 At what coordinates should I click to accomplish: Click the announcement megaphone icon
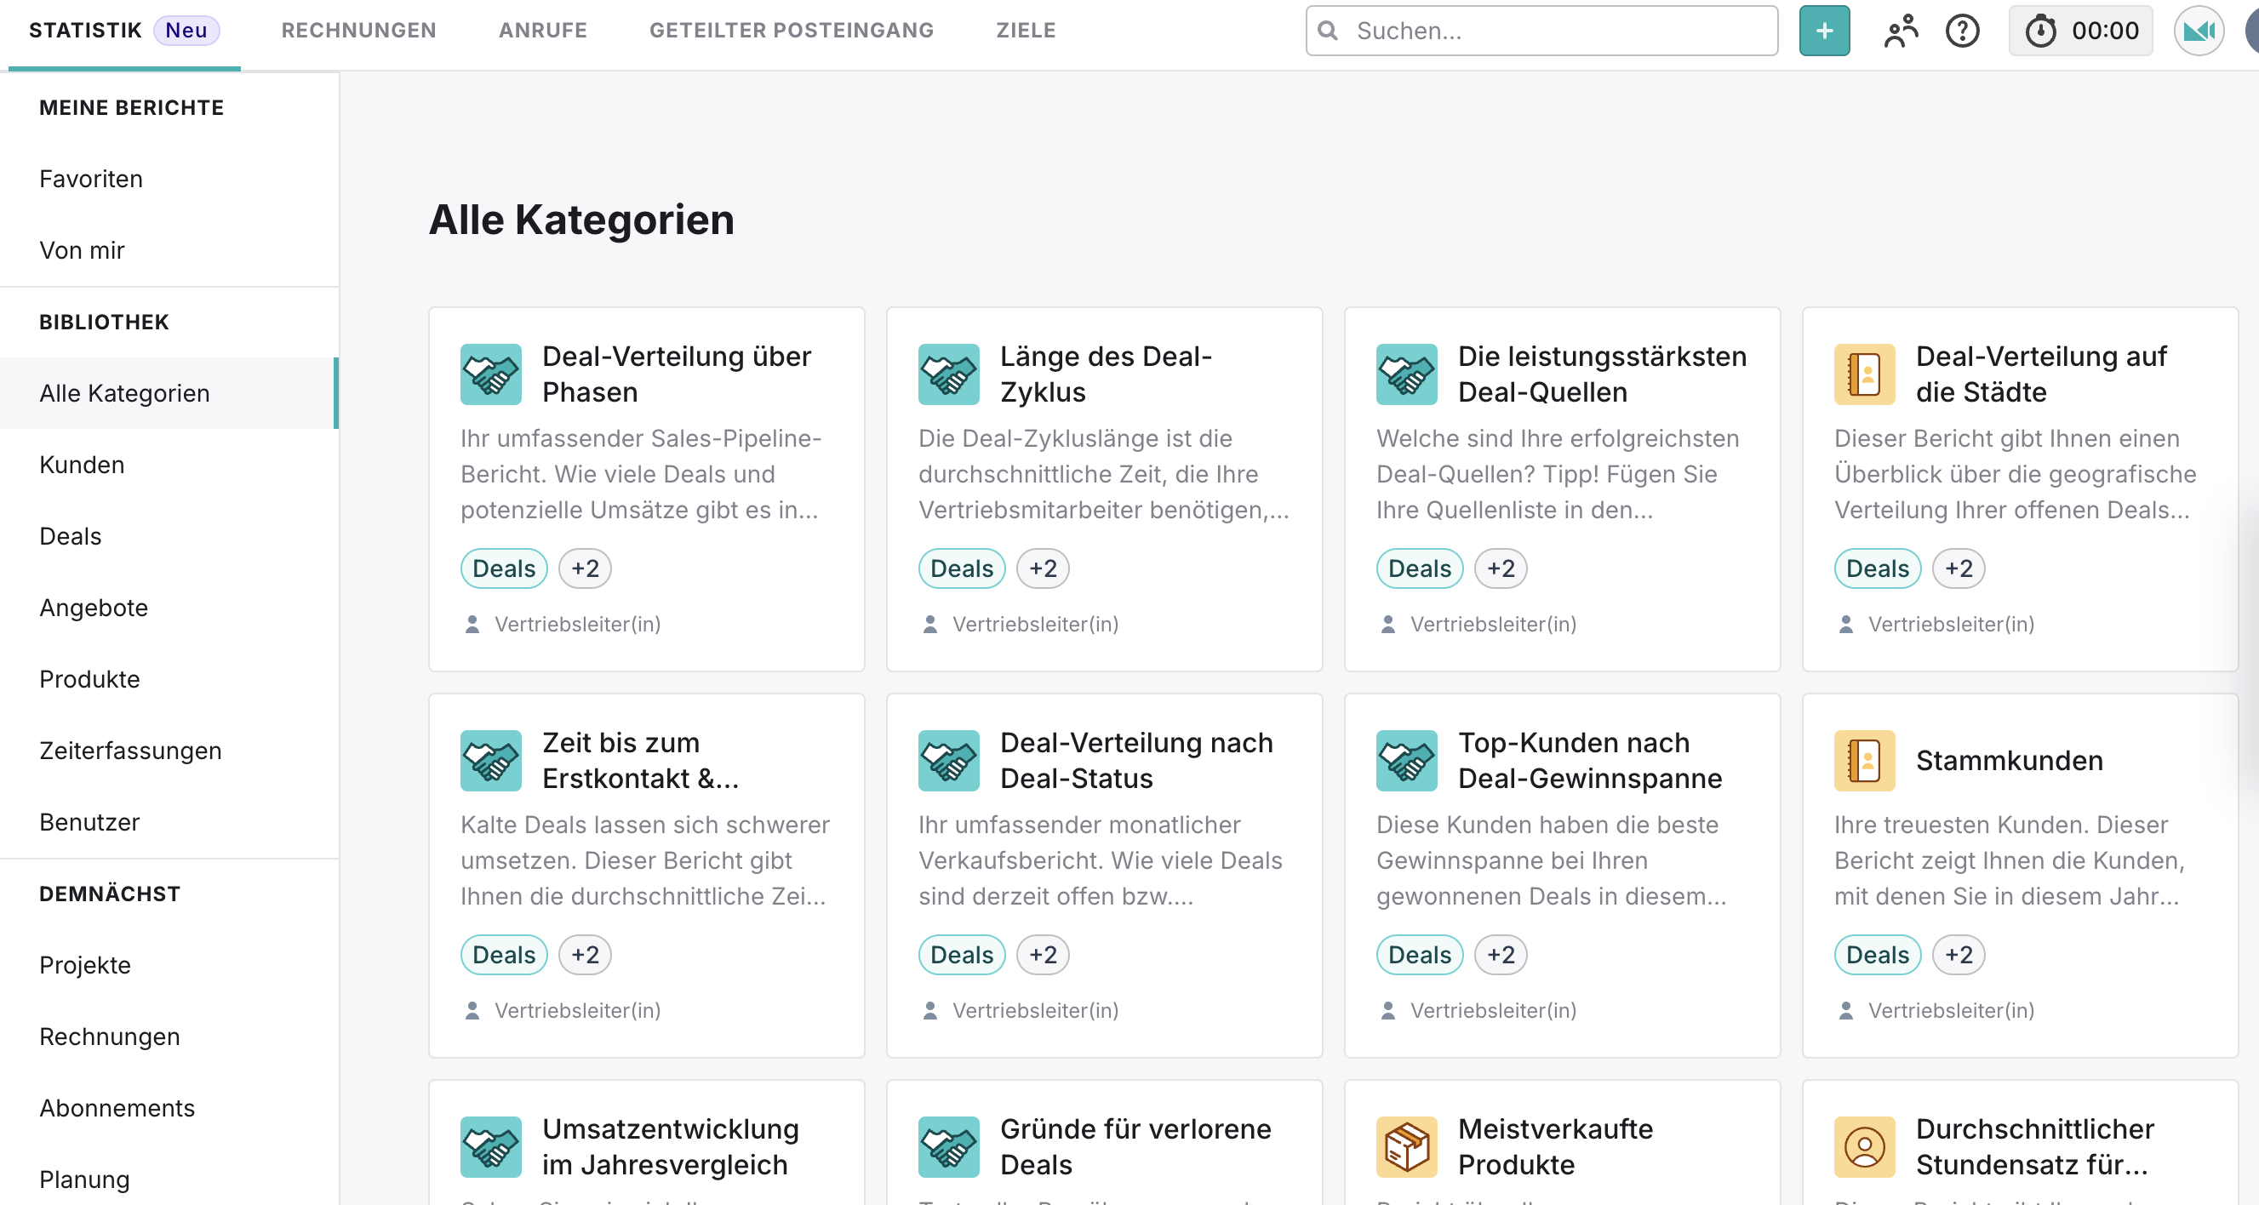2199,31
